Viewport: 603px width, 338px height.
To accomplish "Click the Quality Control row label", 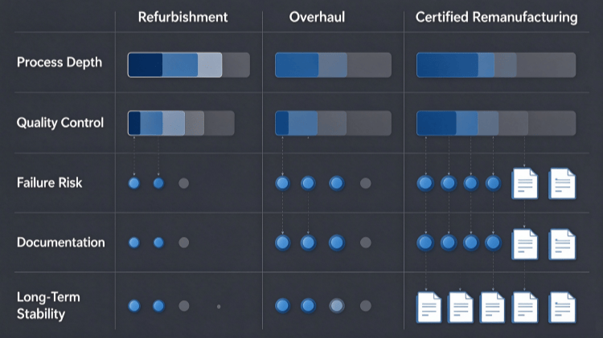I will [60, 123].
